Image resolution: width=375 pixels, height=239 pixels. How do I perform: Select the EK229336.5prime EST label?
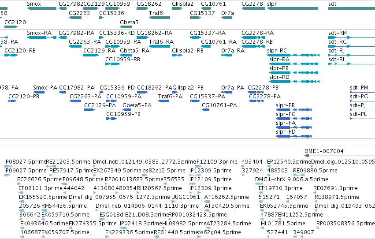(x=129, y=232)
